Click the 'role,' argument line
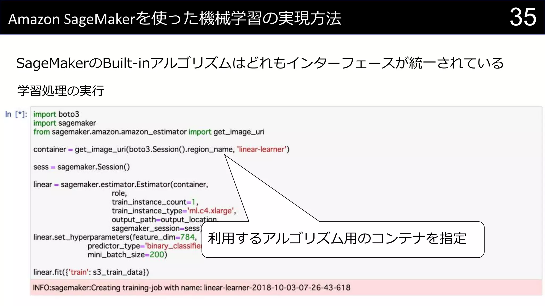This screenshot has width=545, height=306. pos(119,193)
